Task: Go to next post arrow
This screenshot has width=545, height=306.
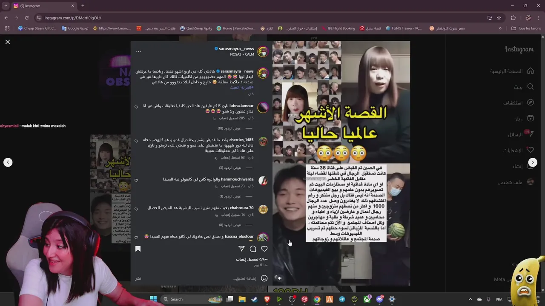Action: point(533,162)
